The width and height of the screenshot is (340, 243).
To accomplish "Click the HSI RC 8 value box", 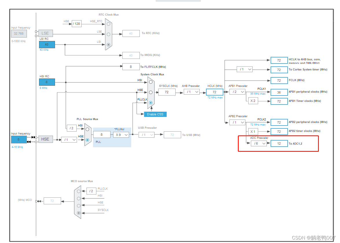I will pyautogui.click(x=47, y=82).
